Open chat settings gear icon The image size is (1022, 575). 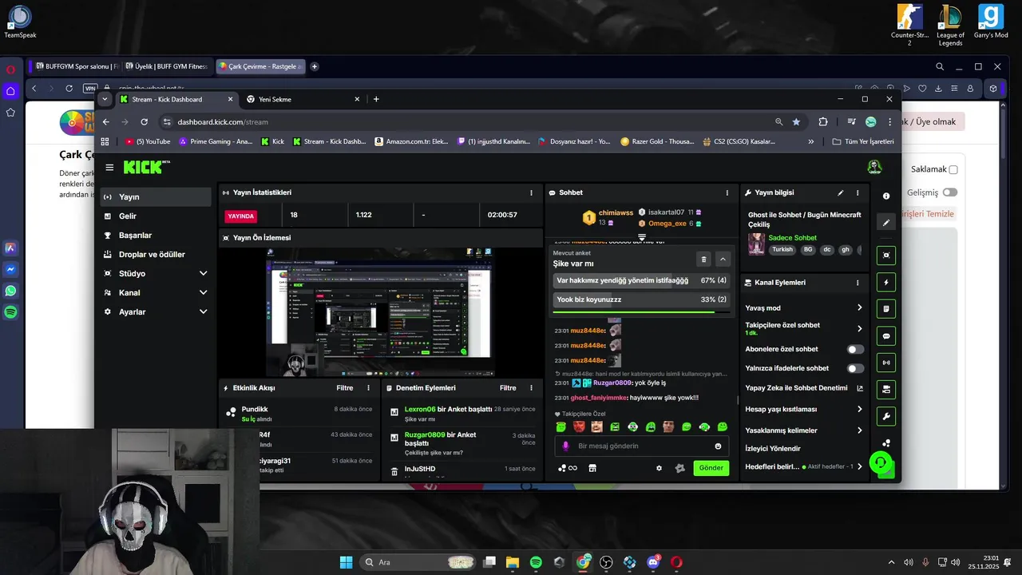659,468
